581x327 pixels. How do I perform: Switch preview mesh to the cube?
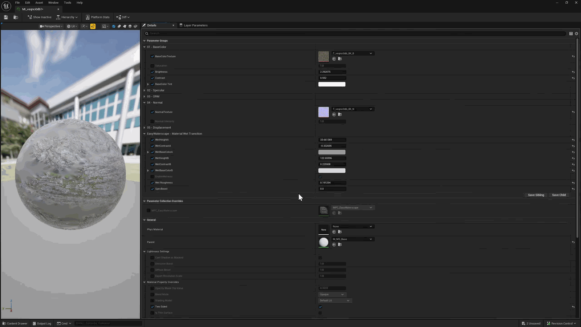[130, 26]
